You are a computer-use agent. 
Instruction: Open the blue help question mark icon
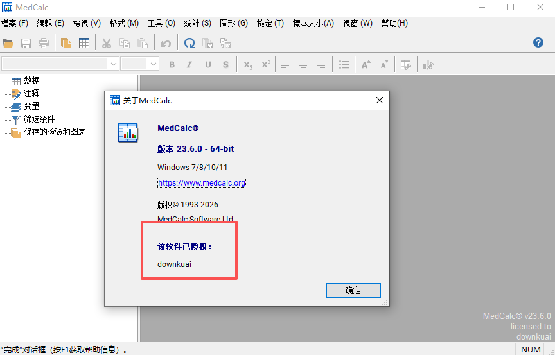pos(538,43)
